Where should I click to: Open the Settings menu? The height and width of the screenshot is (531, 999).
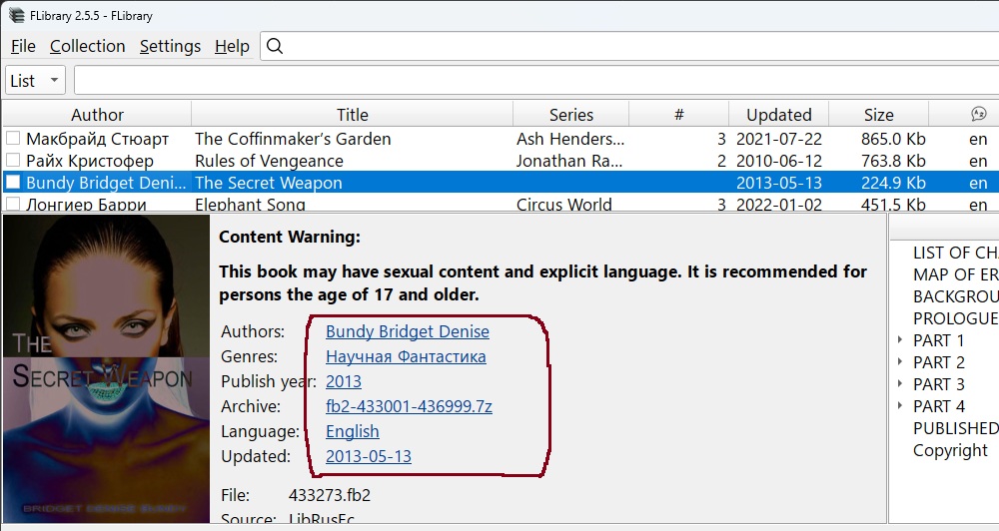170,47
